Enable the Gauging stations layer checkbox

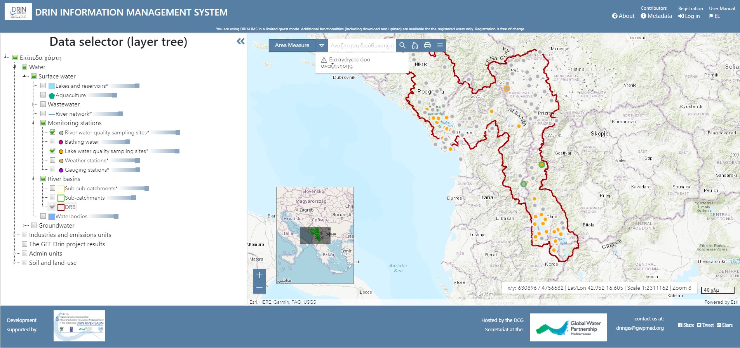point(52,170)
